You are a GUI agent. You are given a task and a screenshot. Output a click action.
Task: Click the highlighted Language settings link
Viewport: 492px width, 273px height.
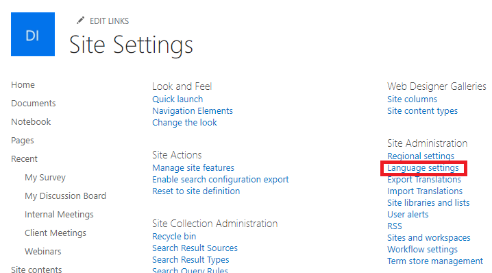click(x=423, y=168)
